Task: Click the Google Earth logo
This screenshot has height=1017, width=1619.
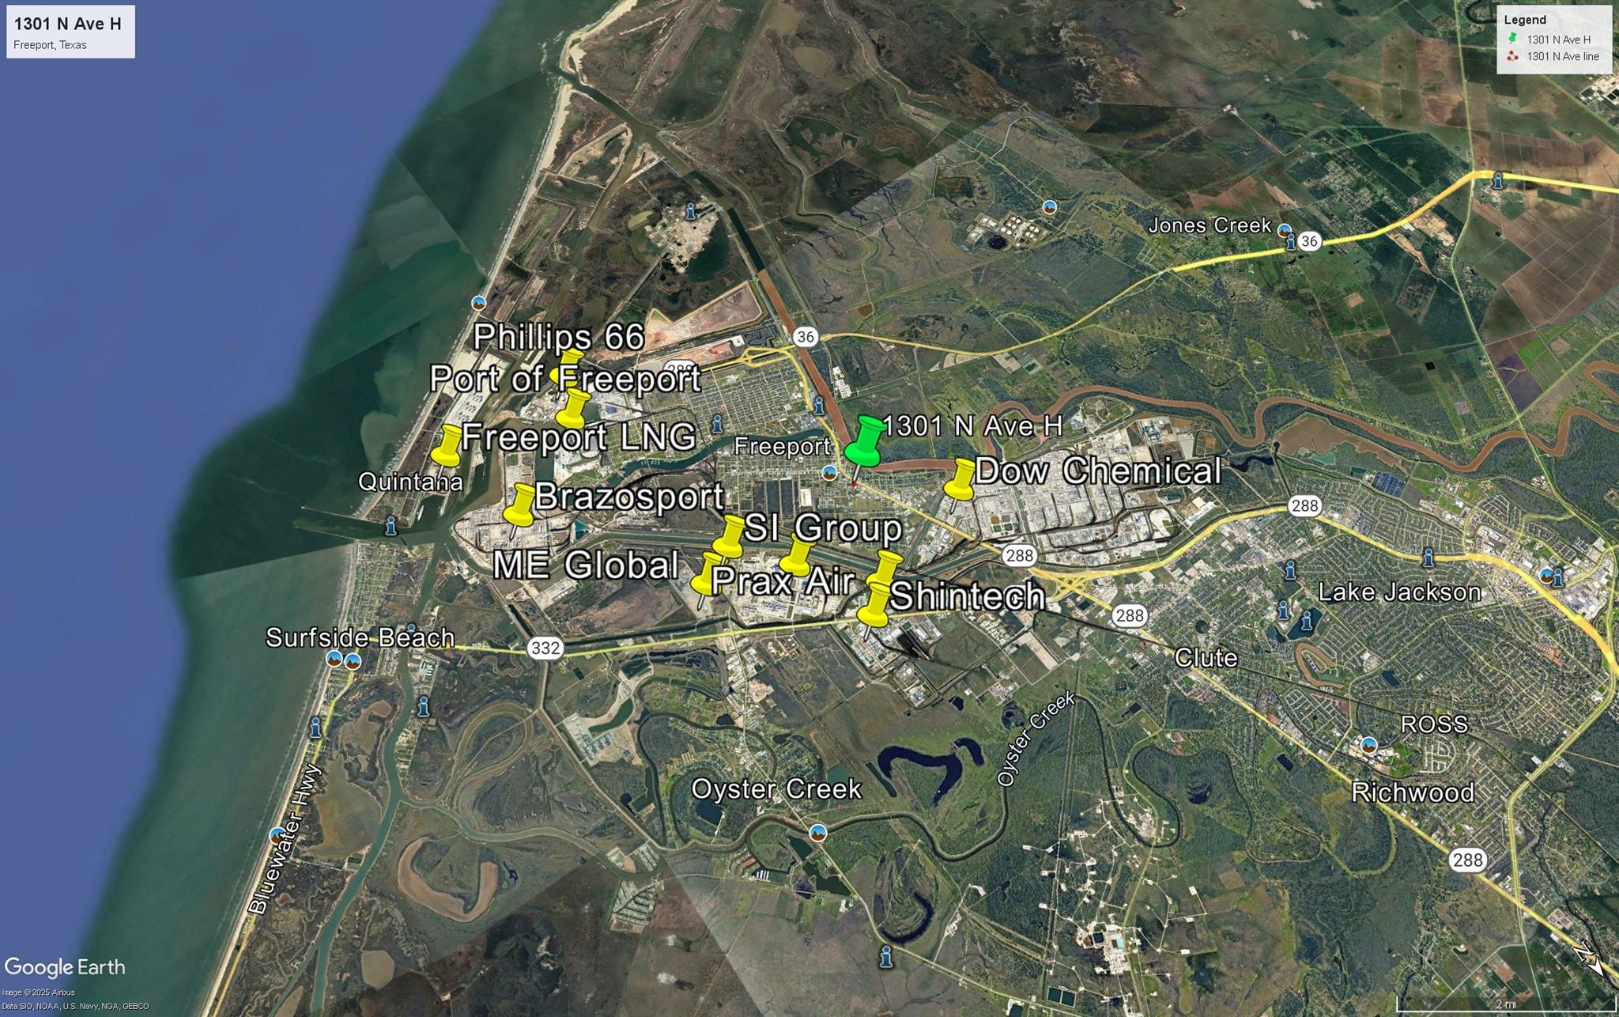Action: point(65,966)
